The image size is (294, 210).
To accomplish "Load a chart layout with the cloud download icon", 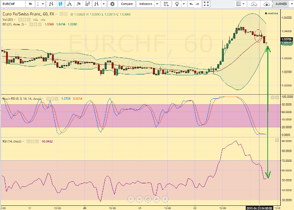I will click(254, 4).
